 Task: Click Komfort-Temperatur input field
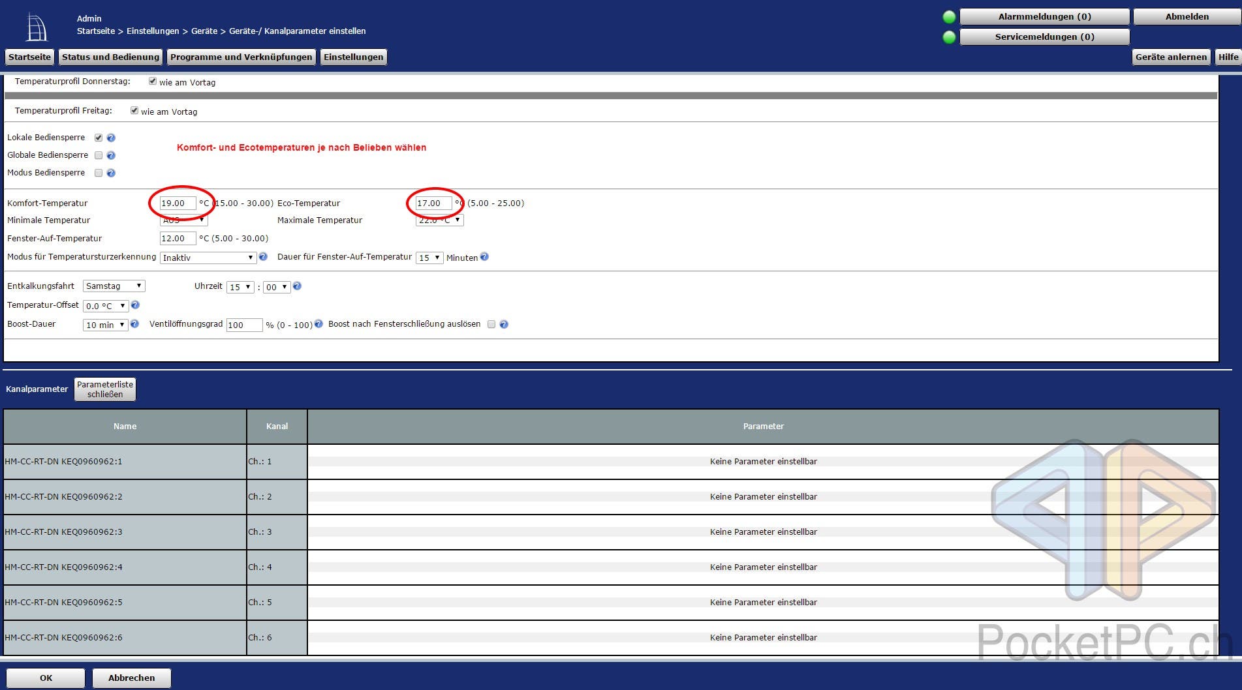coord(178,203)
